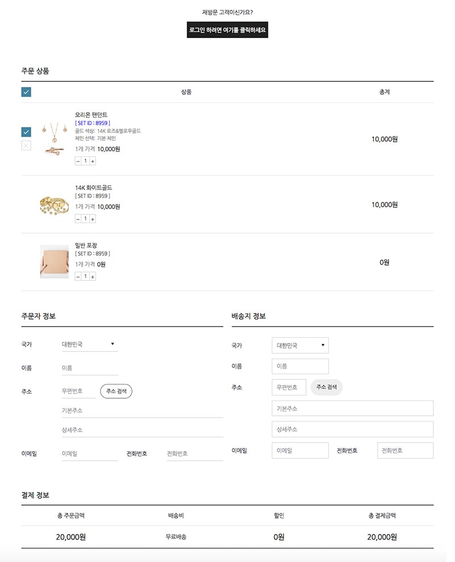Click the X icon to remove 오리온 팬던트
Screen dimensions: 455x562
pos(25,146)
